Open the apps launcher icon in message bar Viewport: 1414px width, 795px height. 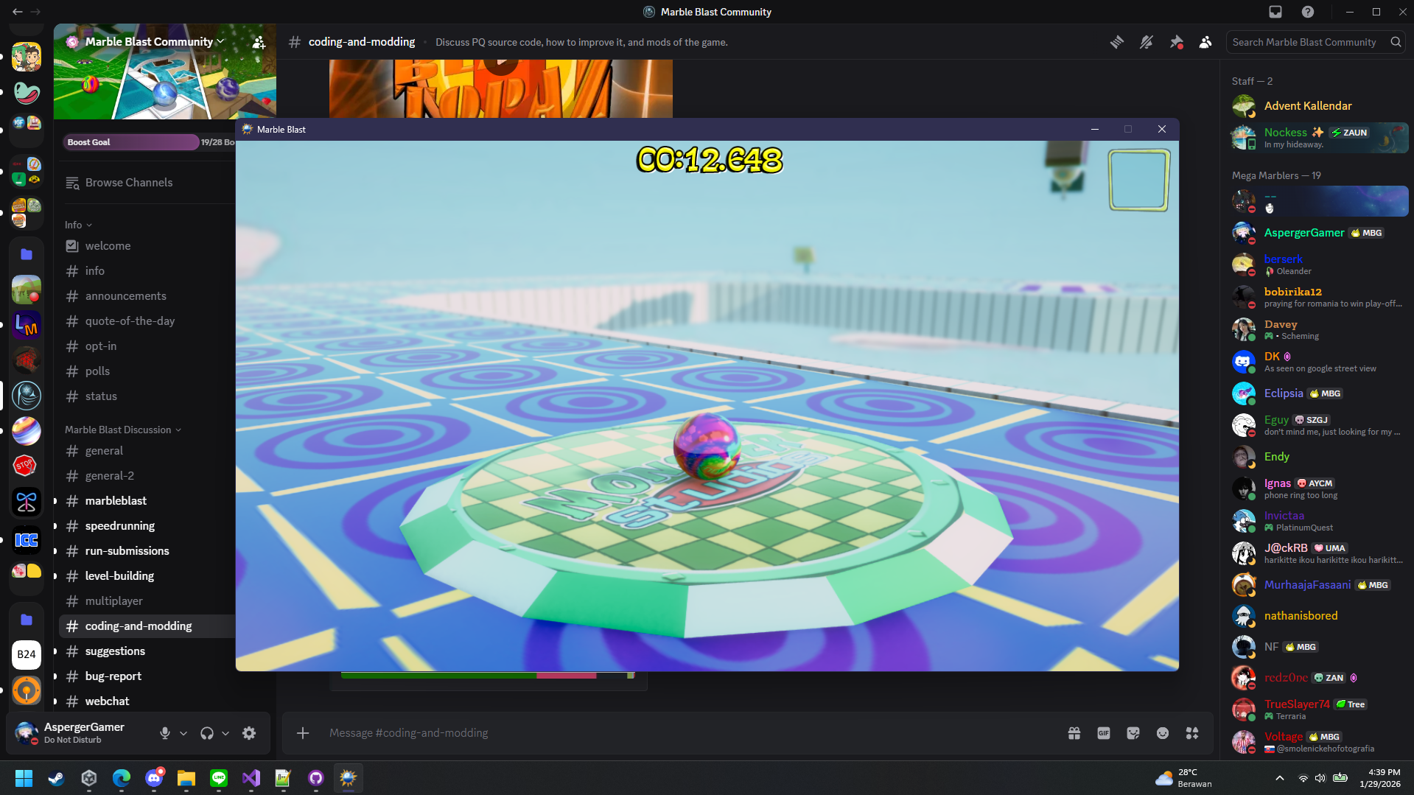pyautogui.click(x=1192, y=733)
